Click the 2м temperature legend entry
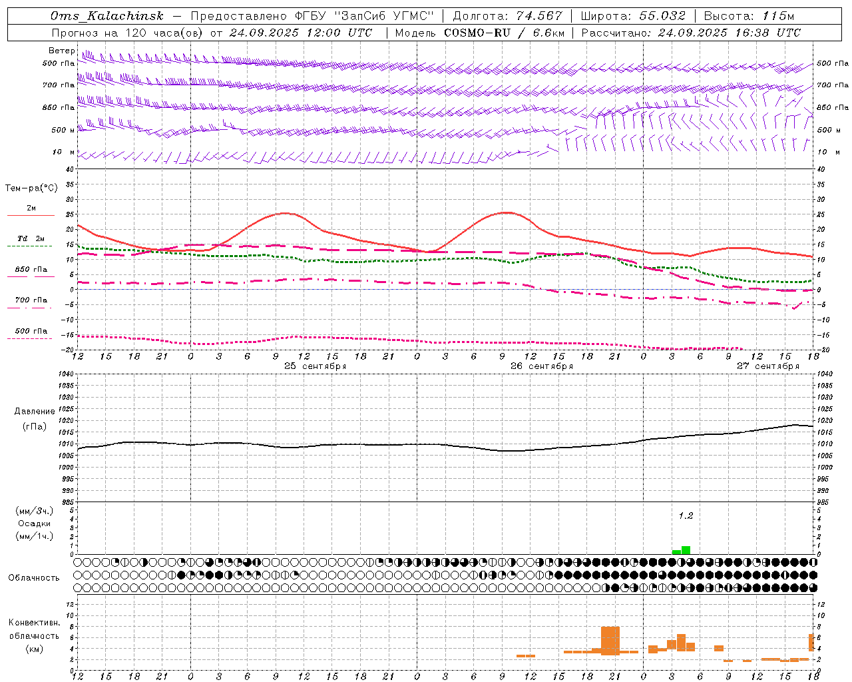Viewport: 852px width, 682px height. (x=31, y=208)
